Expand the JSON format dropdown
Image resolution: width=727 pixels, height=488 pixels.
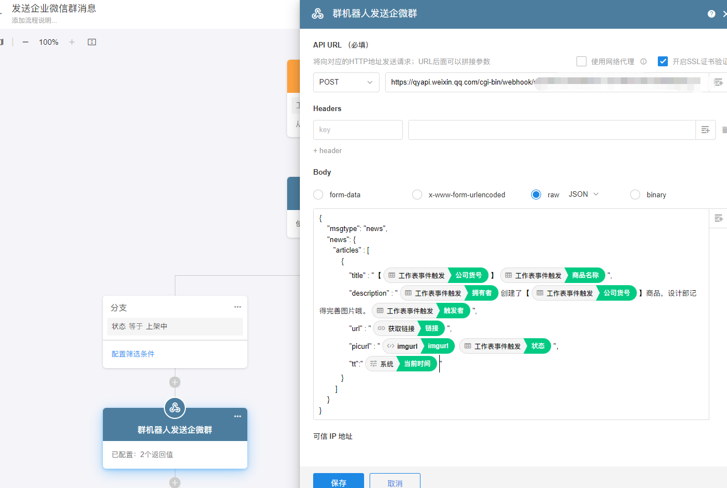point(584,195)
